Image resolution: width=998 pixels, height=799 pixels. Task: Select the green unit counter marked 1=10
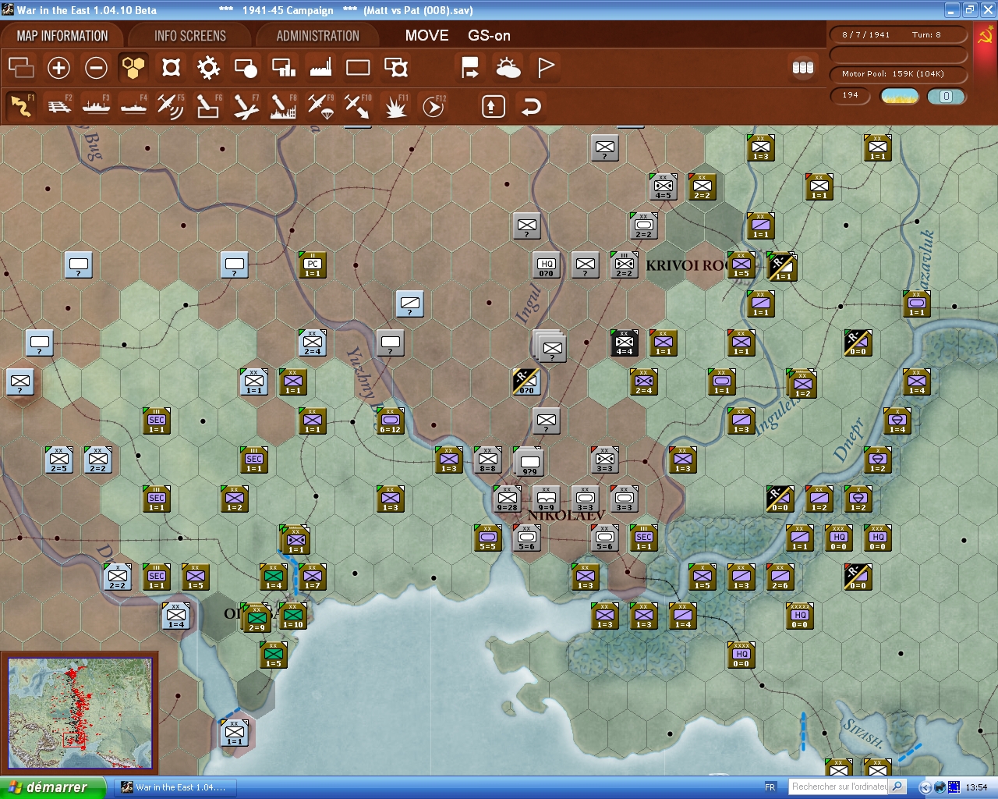[293, 616]
